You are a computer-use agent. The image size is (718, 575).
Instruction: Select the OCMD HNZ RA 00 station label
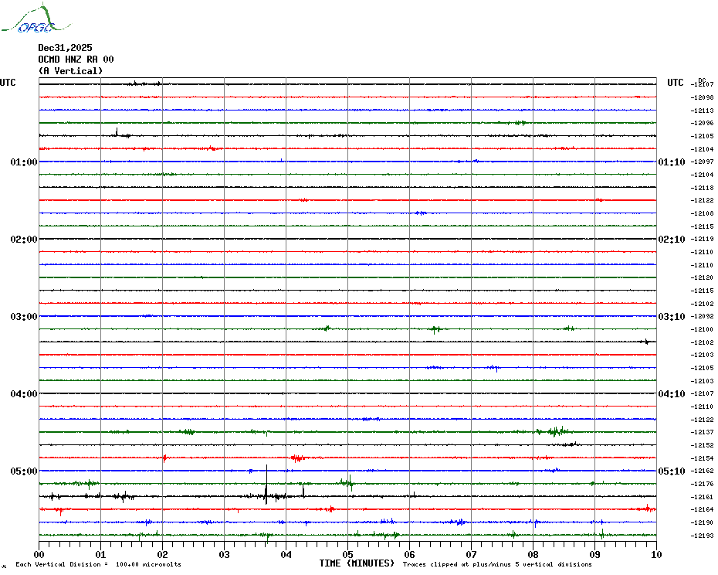click(76, 60)
